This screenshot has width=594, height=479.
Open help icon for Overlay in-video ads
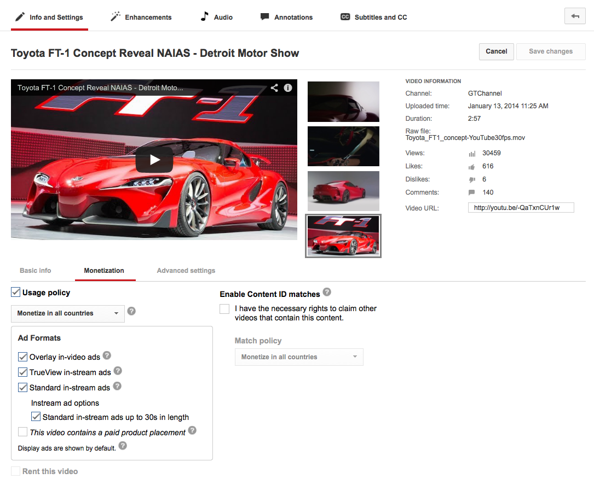(107, 355)
